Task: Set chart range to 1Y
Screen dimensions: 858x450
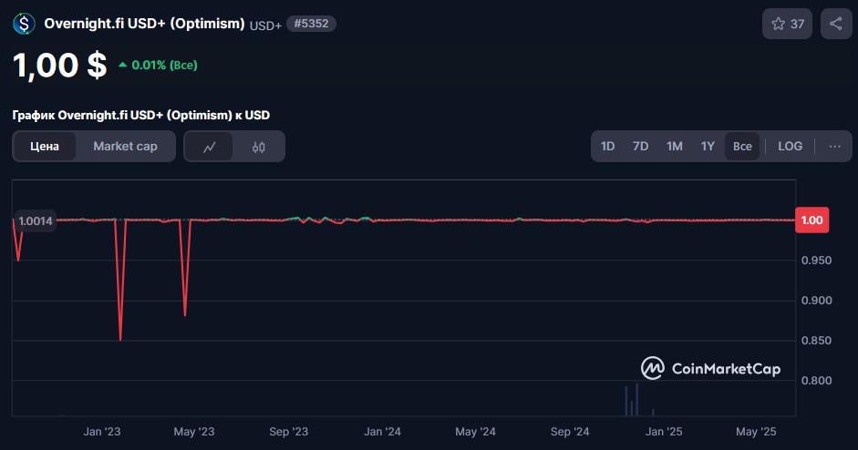Action: coord(708,146)
